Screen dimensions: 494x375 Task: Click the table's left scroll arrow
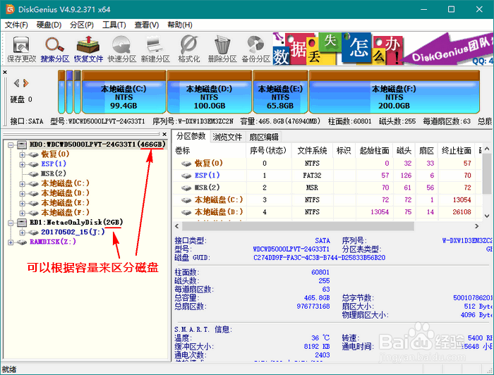point(176,226)
